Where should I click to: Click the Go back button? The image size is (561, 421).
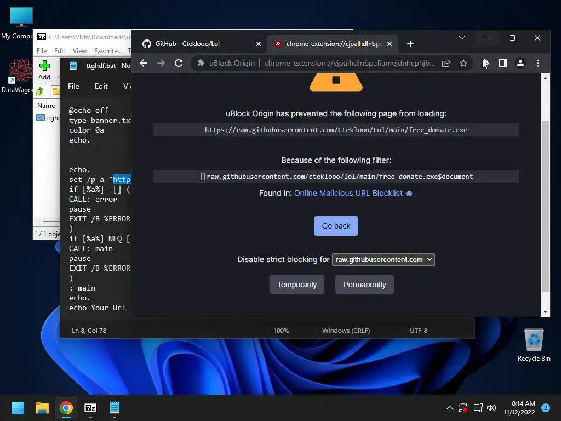coord(336,226)
